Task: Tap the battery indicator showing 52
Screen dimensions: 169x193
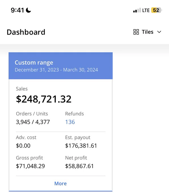Action: point(157,10)
